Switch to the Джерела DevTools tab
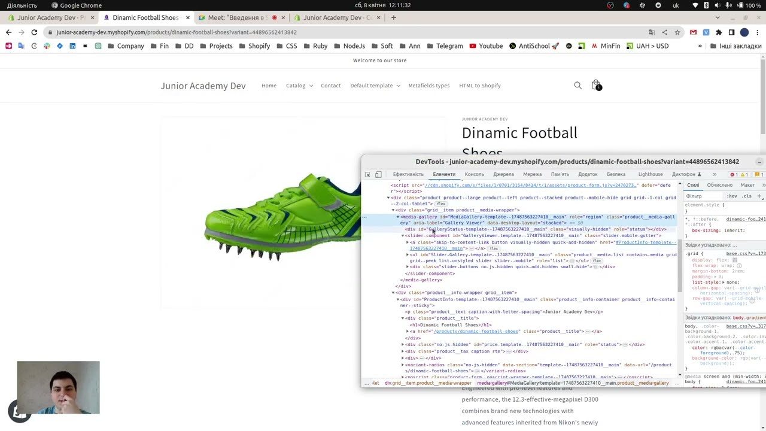 coord(503,174)
